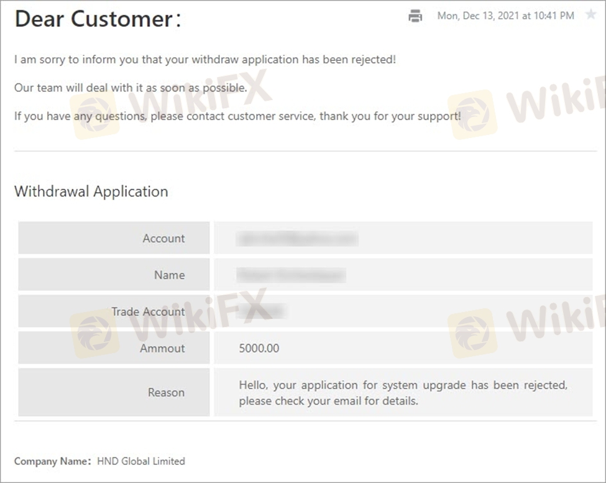Image resolution: width=606 pixels, height=483 pixels.
Task: Click the contact customer service sentence
Action: click(237, 116)
